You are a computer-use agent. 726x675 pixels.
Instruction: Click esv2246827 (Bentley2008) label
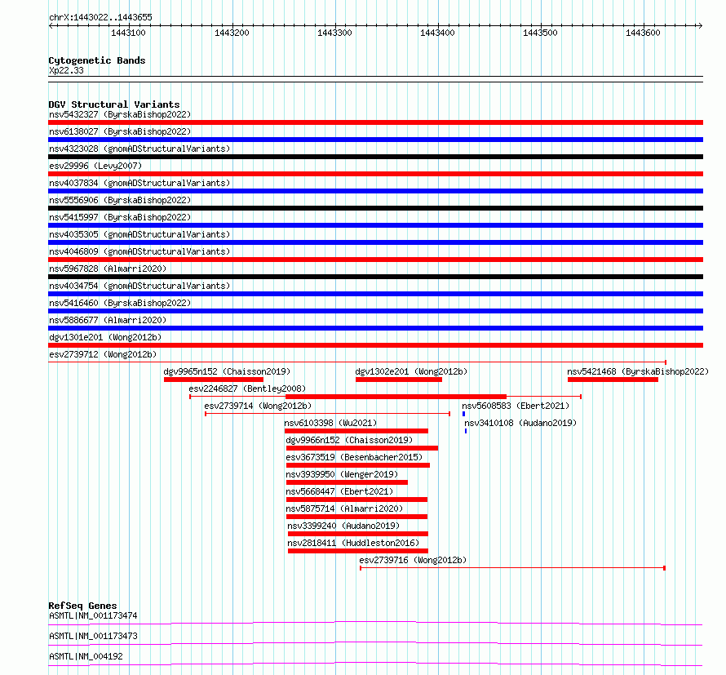pos(247,389)
